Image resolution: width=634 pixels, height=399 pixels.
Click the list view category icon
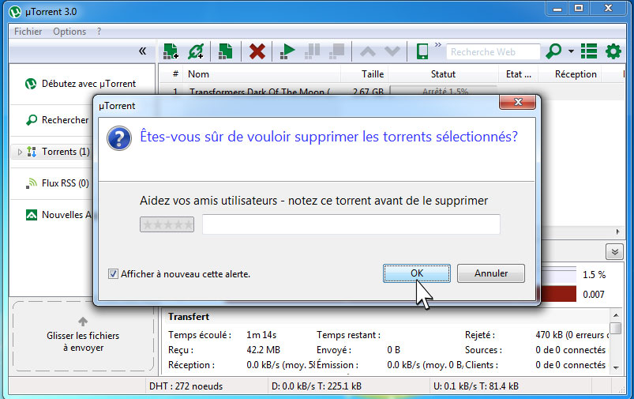click(x=589, y=51)
